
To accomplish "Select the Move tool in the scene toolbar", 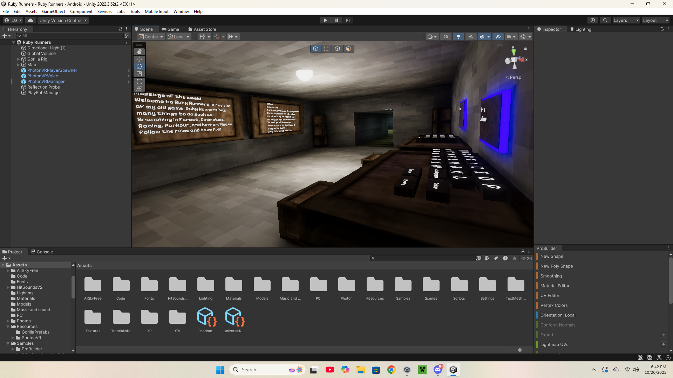I will (139, 59).
